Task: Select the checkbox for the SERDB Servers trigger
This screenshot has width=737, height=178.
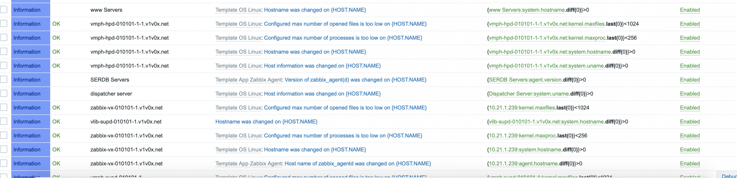Action: click(x=4, y=80)
